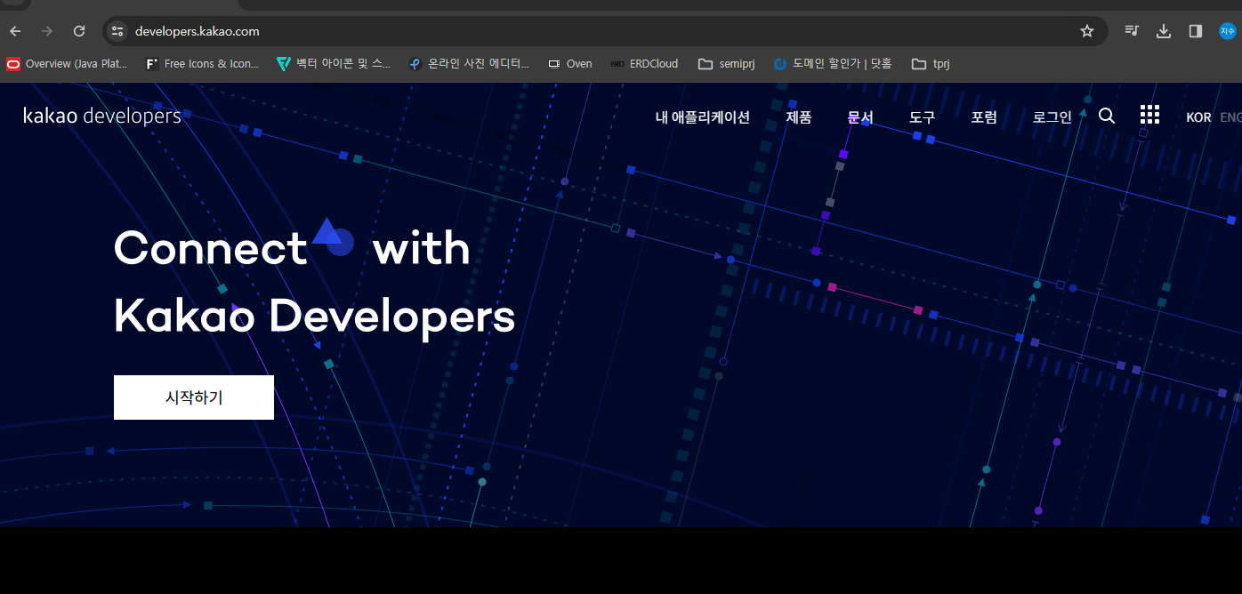Open the media control icon in toolbar

pyautogui.click(x=1131, y=31)
